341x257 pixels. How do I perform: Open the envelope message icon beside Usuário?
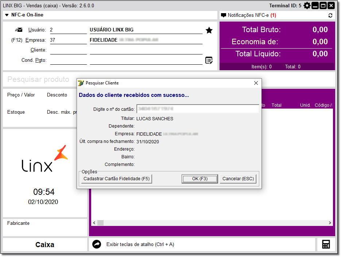19,30
